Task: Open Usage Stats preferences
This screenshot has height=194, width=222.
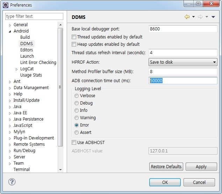Action: pos(31,75)
